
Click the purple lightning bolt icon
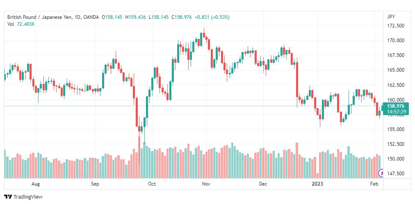point(381,173)
